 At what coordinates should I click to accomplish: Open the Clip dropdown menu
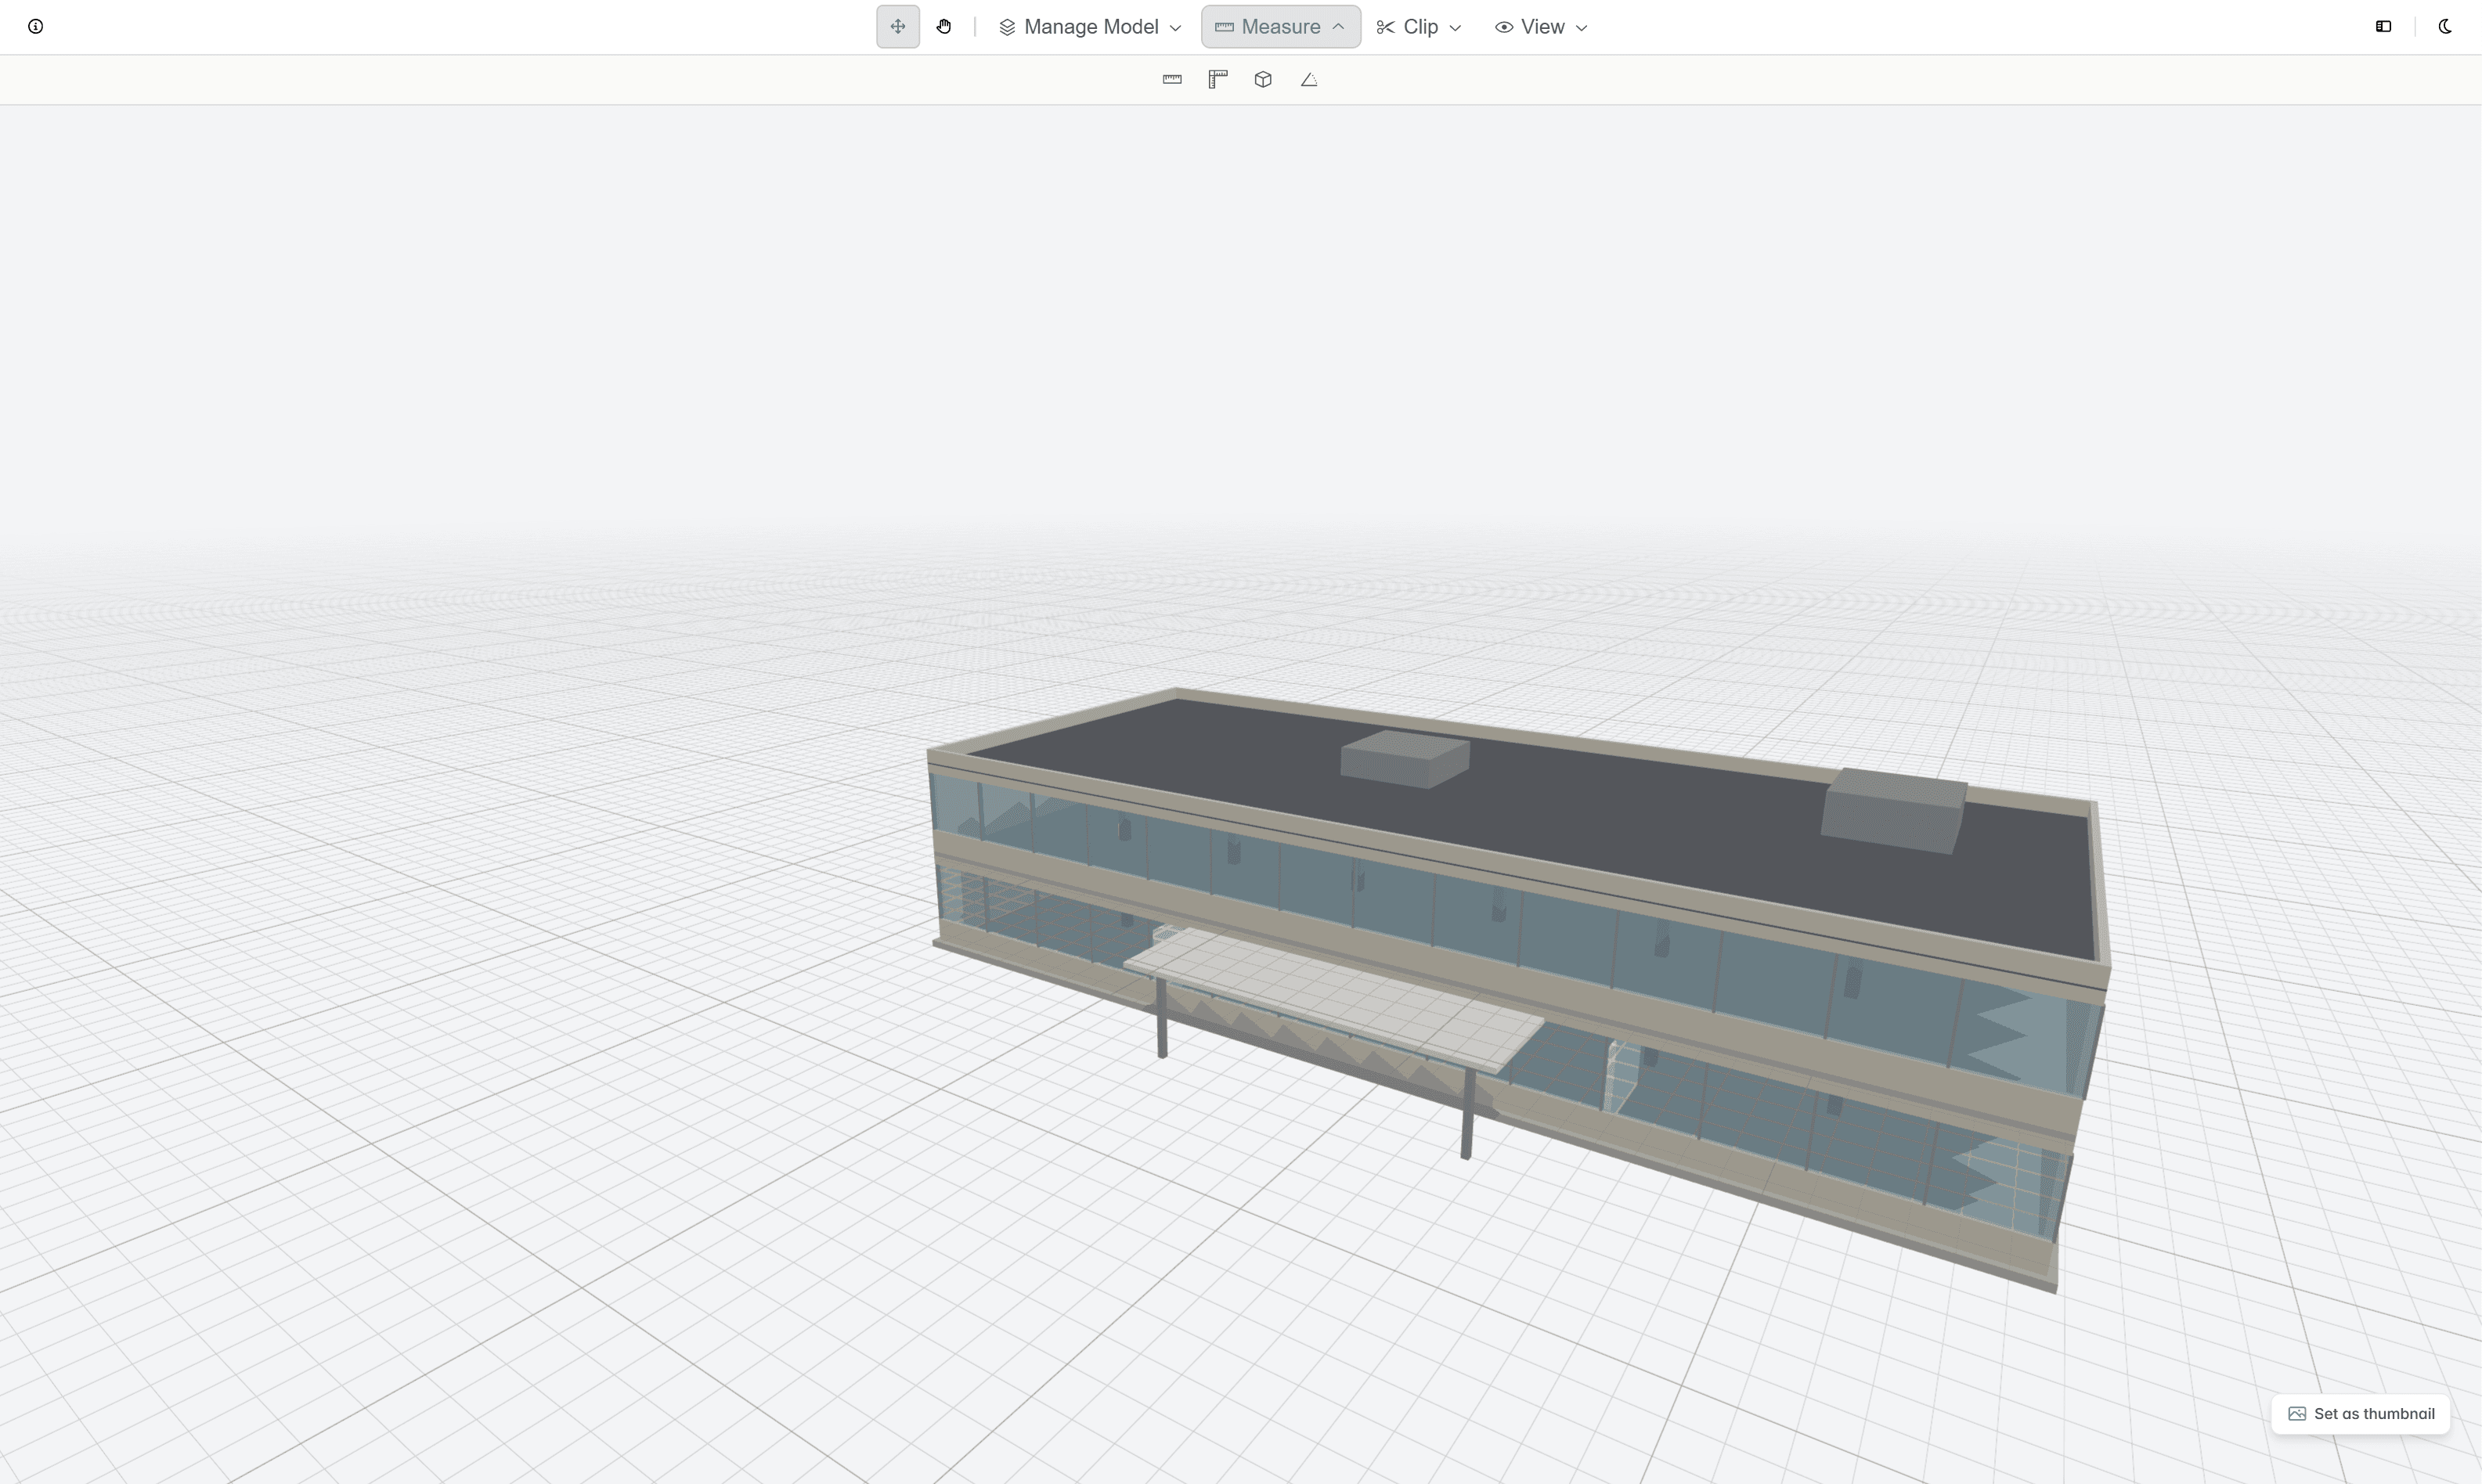pos(1419,27)
